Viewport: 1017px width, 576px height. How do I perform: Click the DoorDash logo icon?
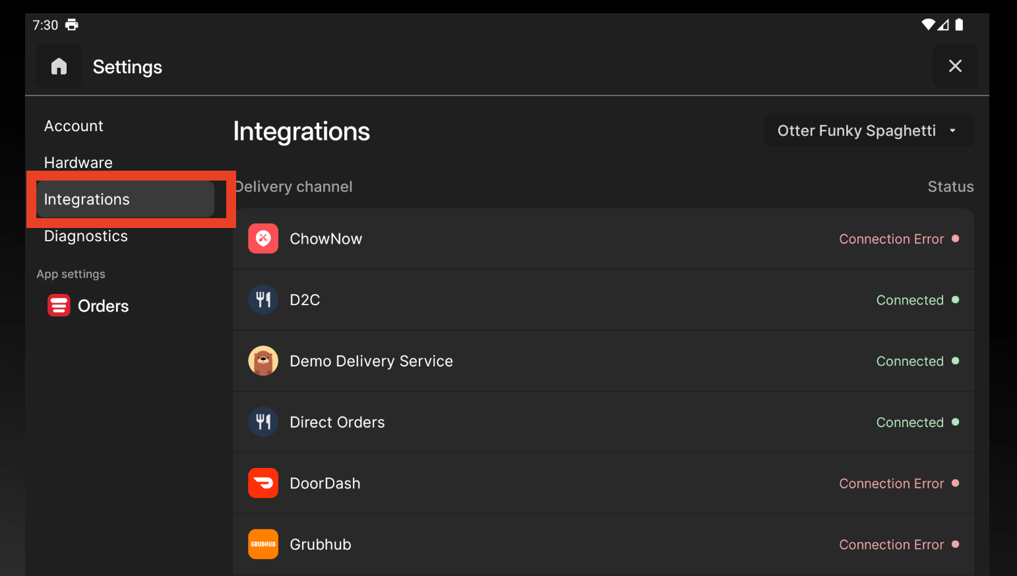pos(262,483)
